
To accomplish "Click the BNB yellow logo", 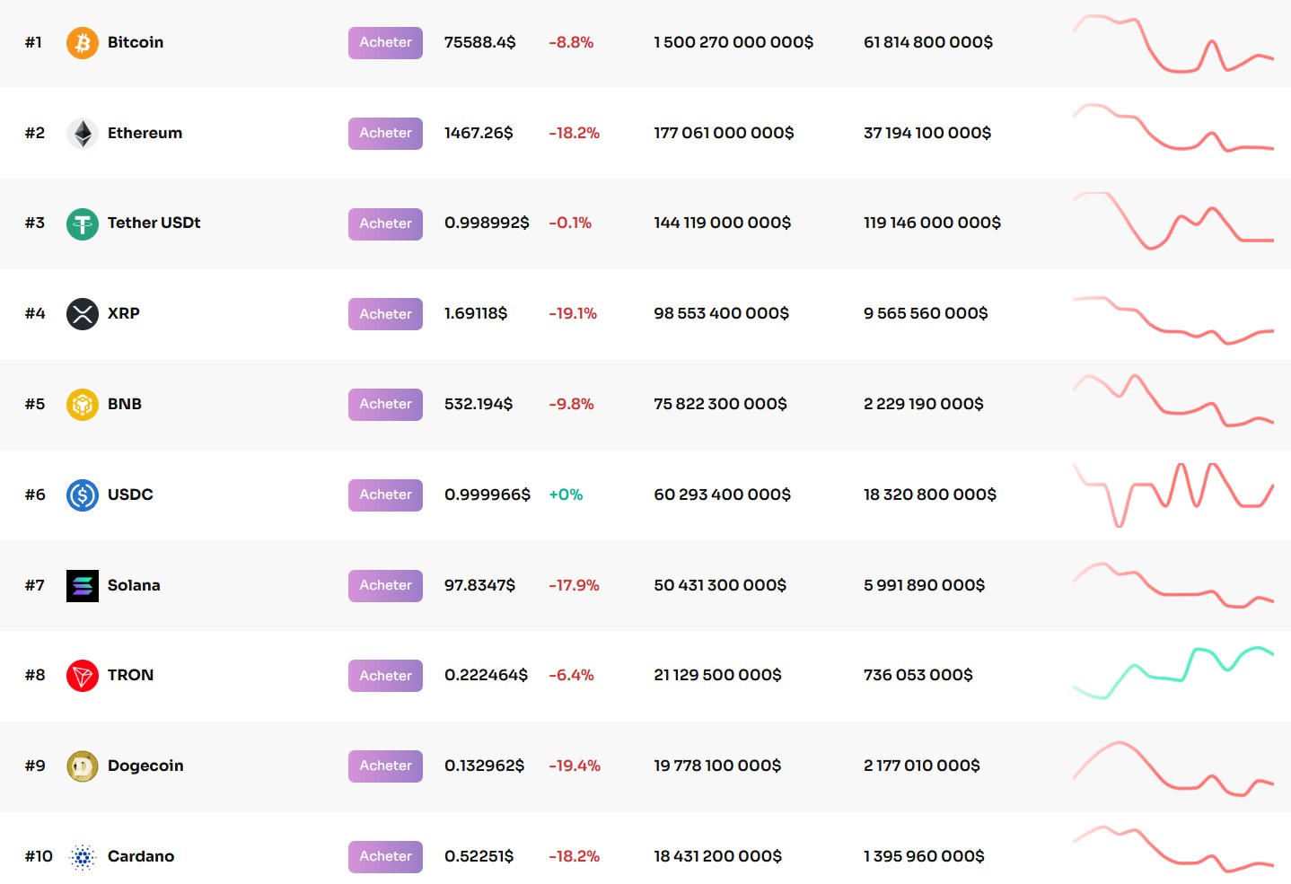I will pyautogui.click(x=82, y=404).
